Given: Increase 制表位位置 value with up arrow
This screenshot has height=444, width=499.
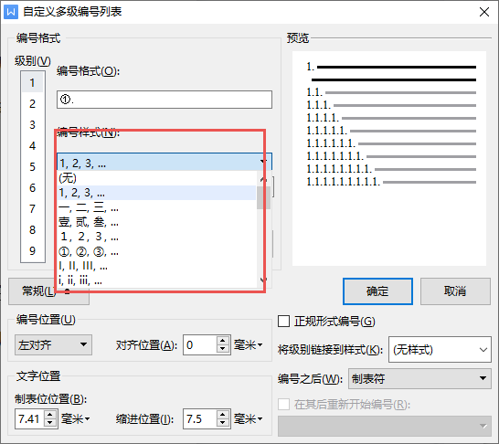Looking at the screenshot, I should click(50, 415).
